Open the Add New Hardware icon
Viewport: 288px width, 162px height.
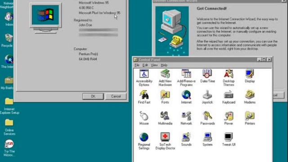click(165, 78)
